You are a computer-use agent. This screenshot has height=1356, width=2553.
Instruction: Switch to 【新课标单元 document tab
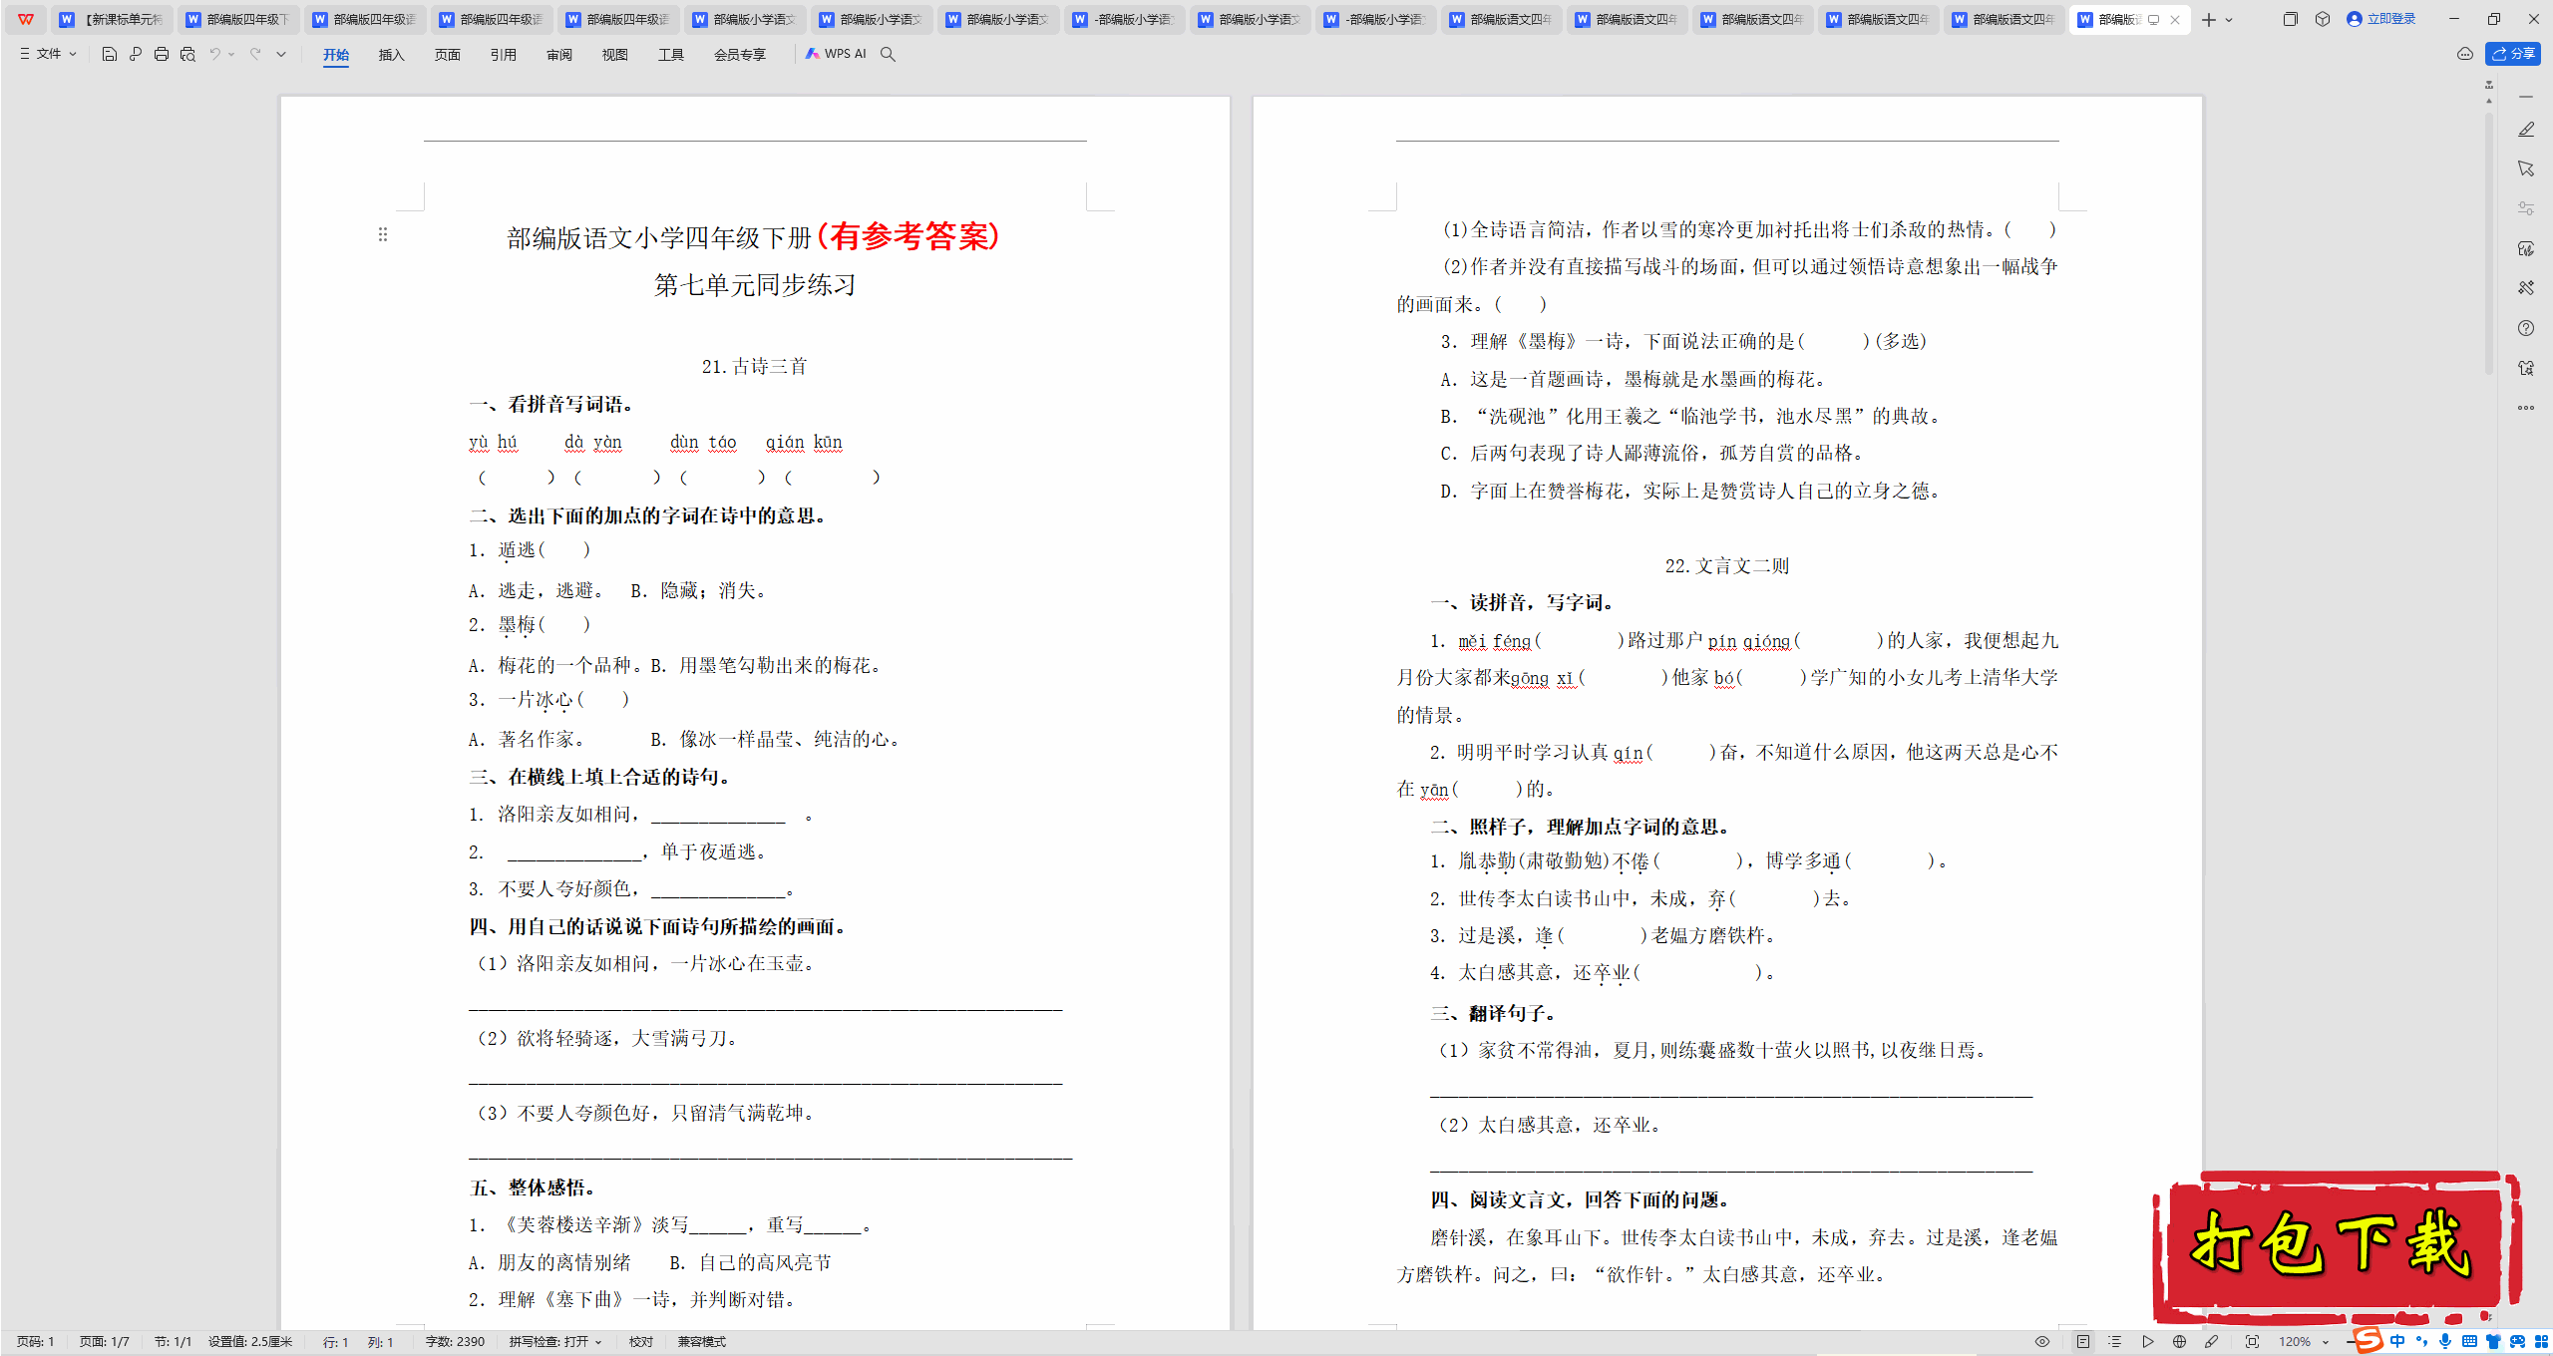pos(112,19)
